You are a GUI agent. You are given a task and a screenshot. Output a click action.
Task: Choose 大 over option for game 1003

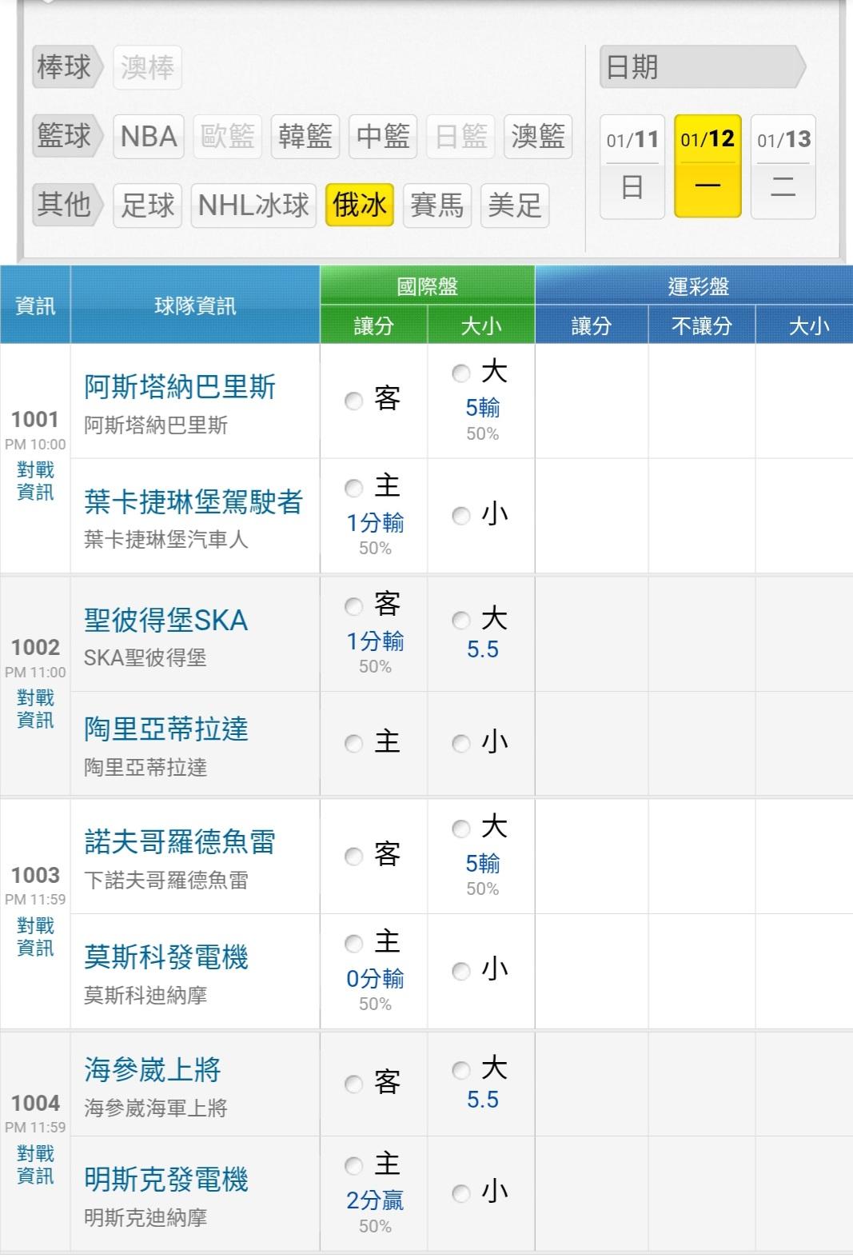tap(461, 829)
